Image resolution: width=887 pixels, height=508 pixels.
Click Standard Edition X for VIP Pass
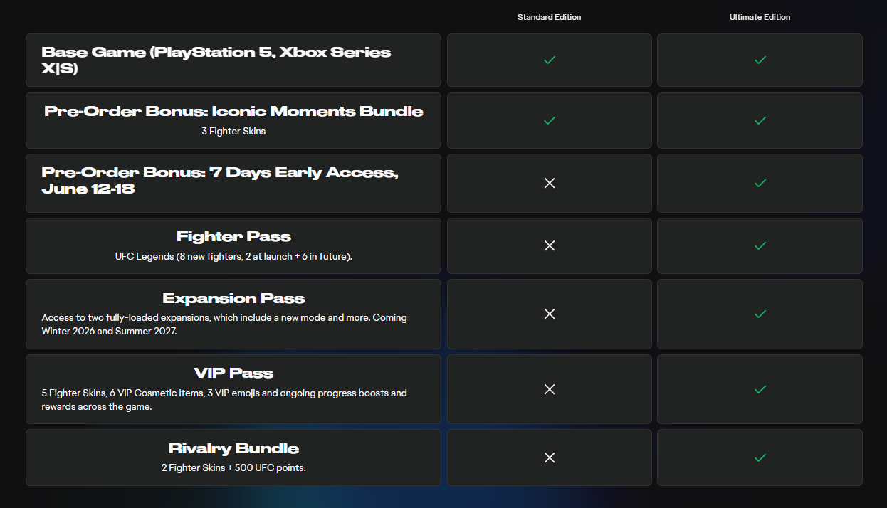(549, 389)
